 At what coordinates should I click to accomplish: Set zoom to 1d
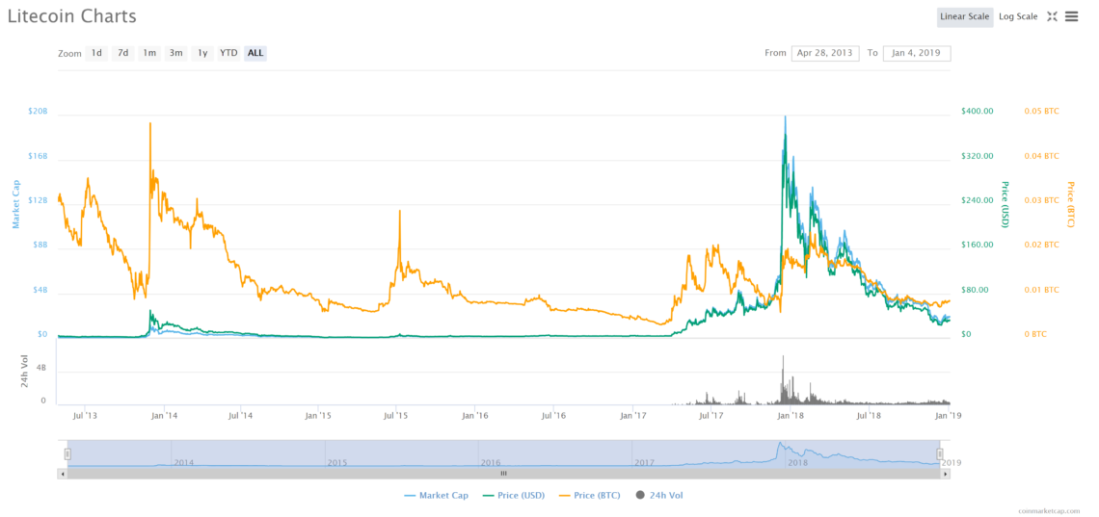click(x=96, y=53)
